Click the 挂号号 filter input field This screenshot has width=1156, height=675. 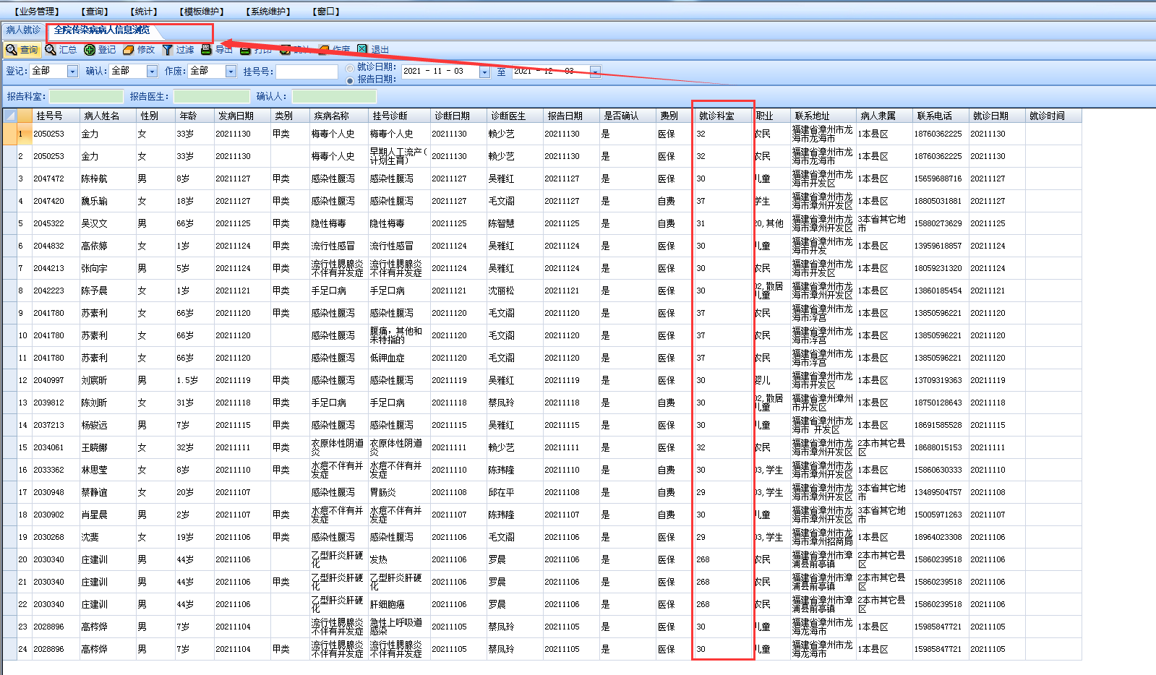[x=307, y=72]
